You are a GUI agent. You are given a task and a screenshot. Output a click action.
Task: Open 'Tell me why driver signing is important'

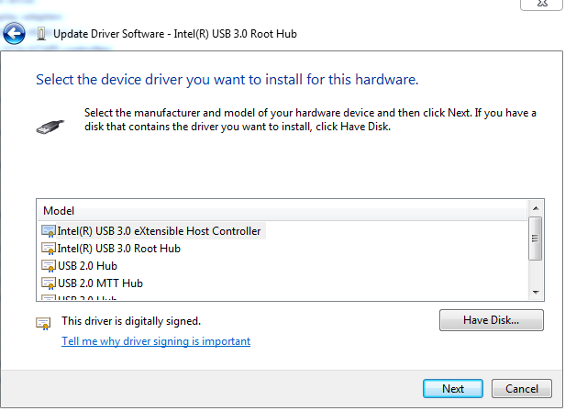click(156, 341)
